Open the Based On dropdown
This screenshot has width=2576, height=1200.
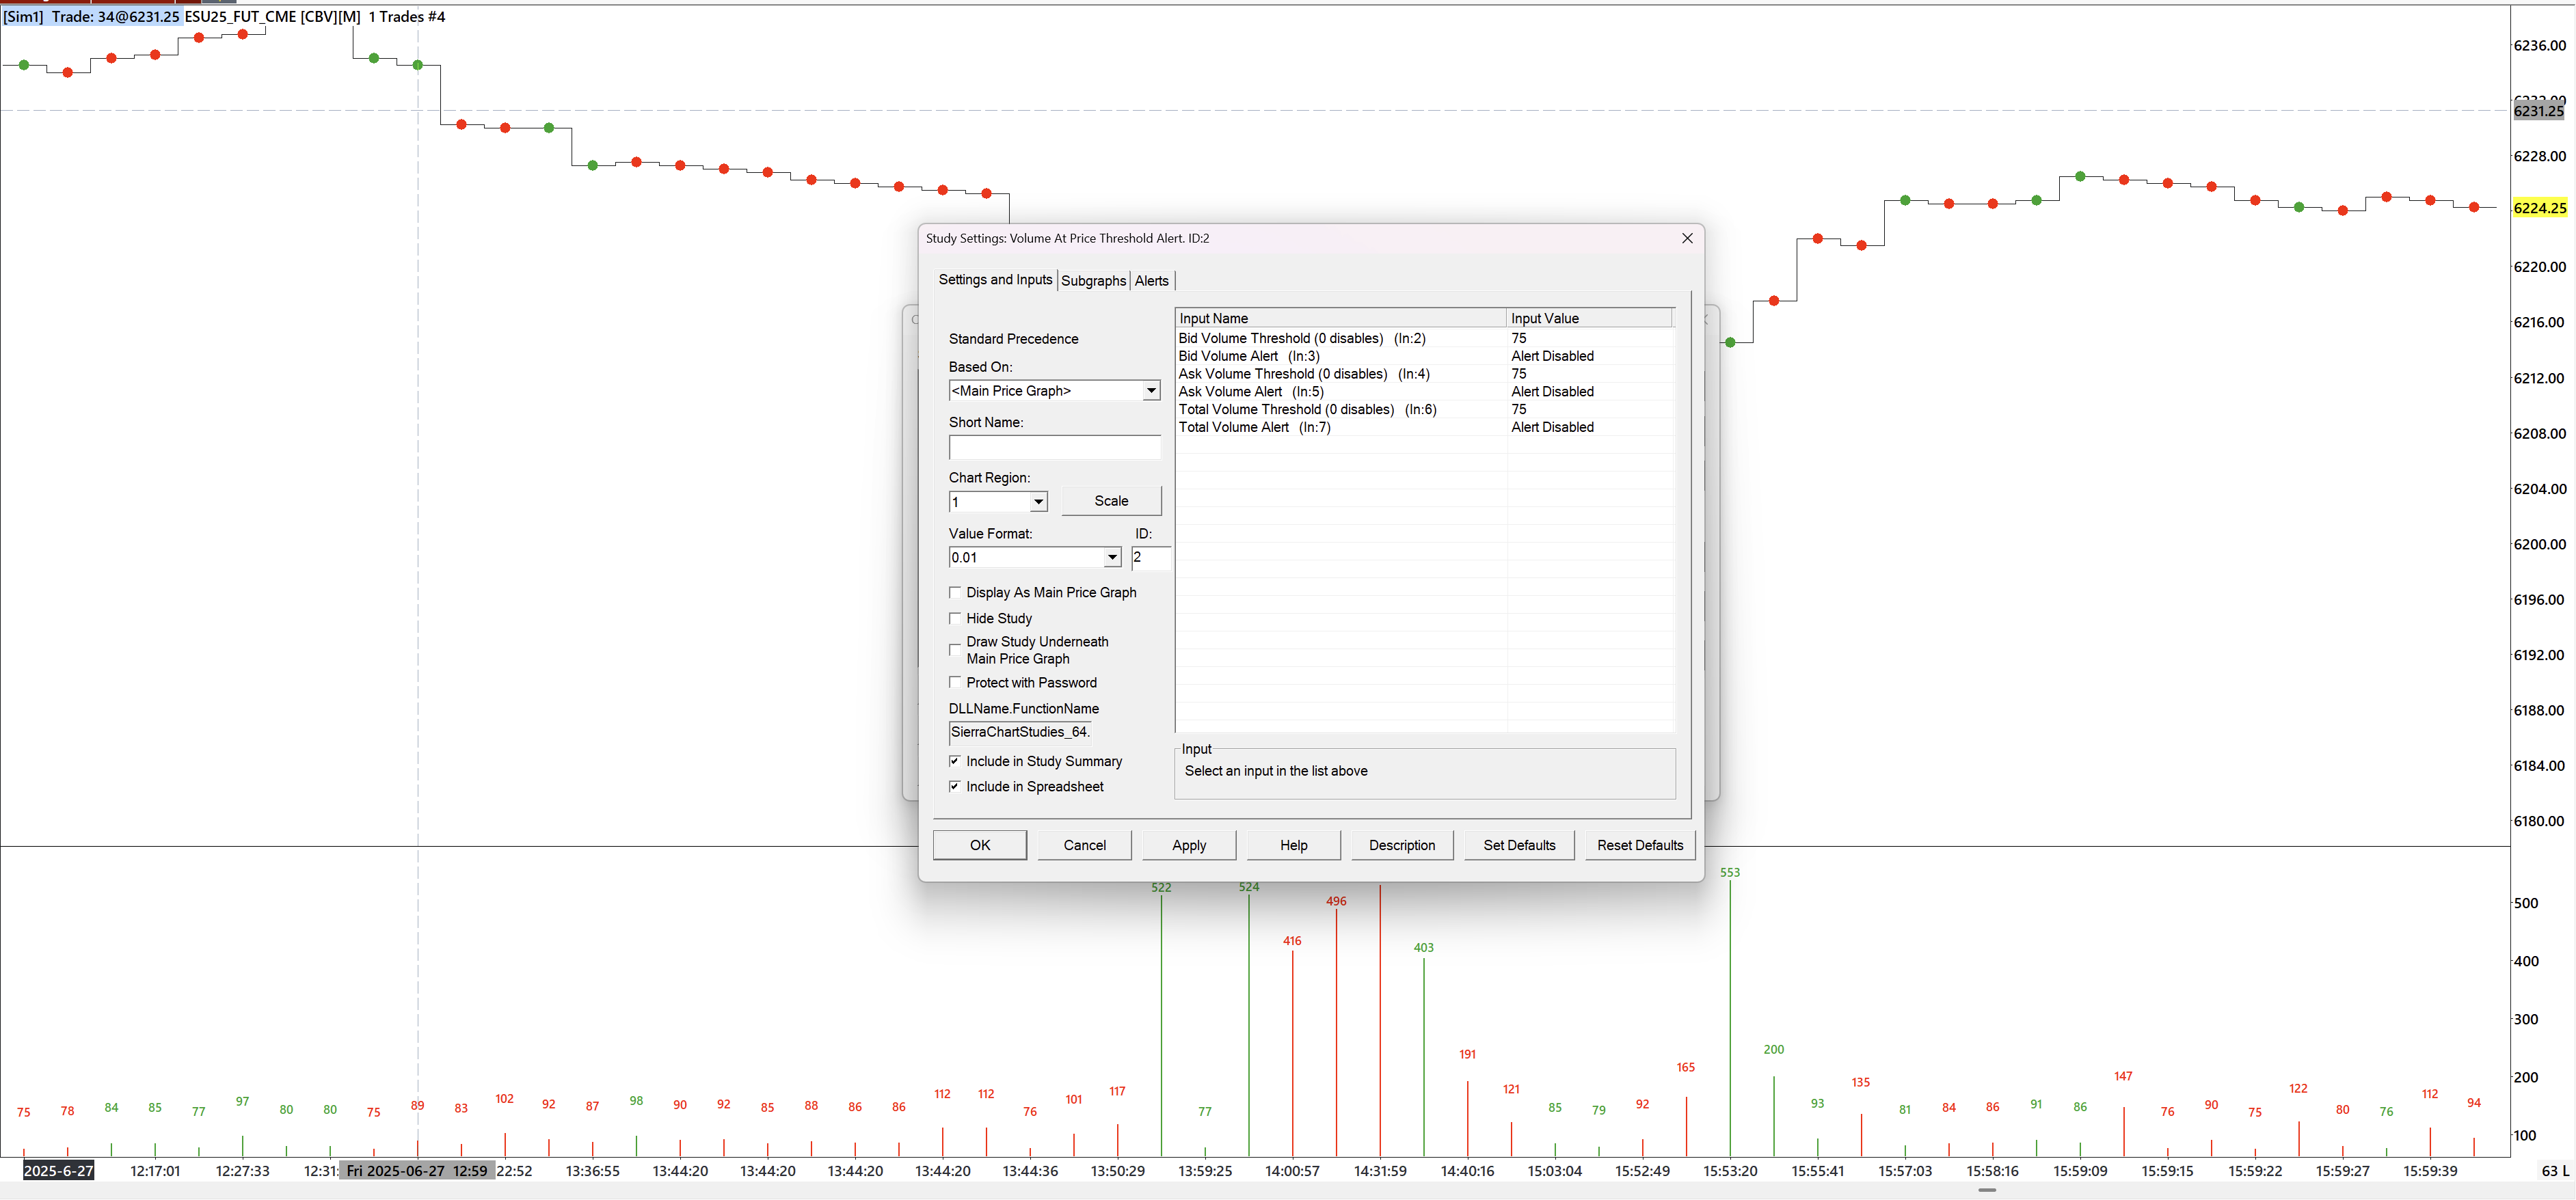1151,391
